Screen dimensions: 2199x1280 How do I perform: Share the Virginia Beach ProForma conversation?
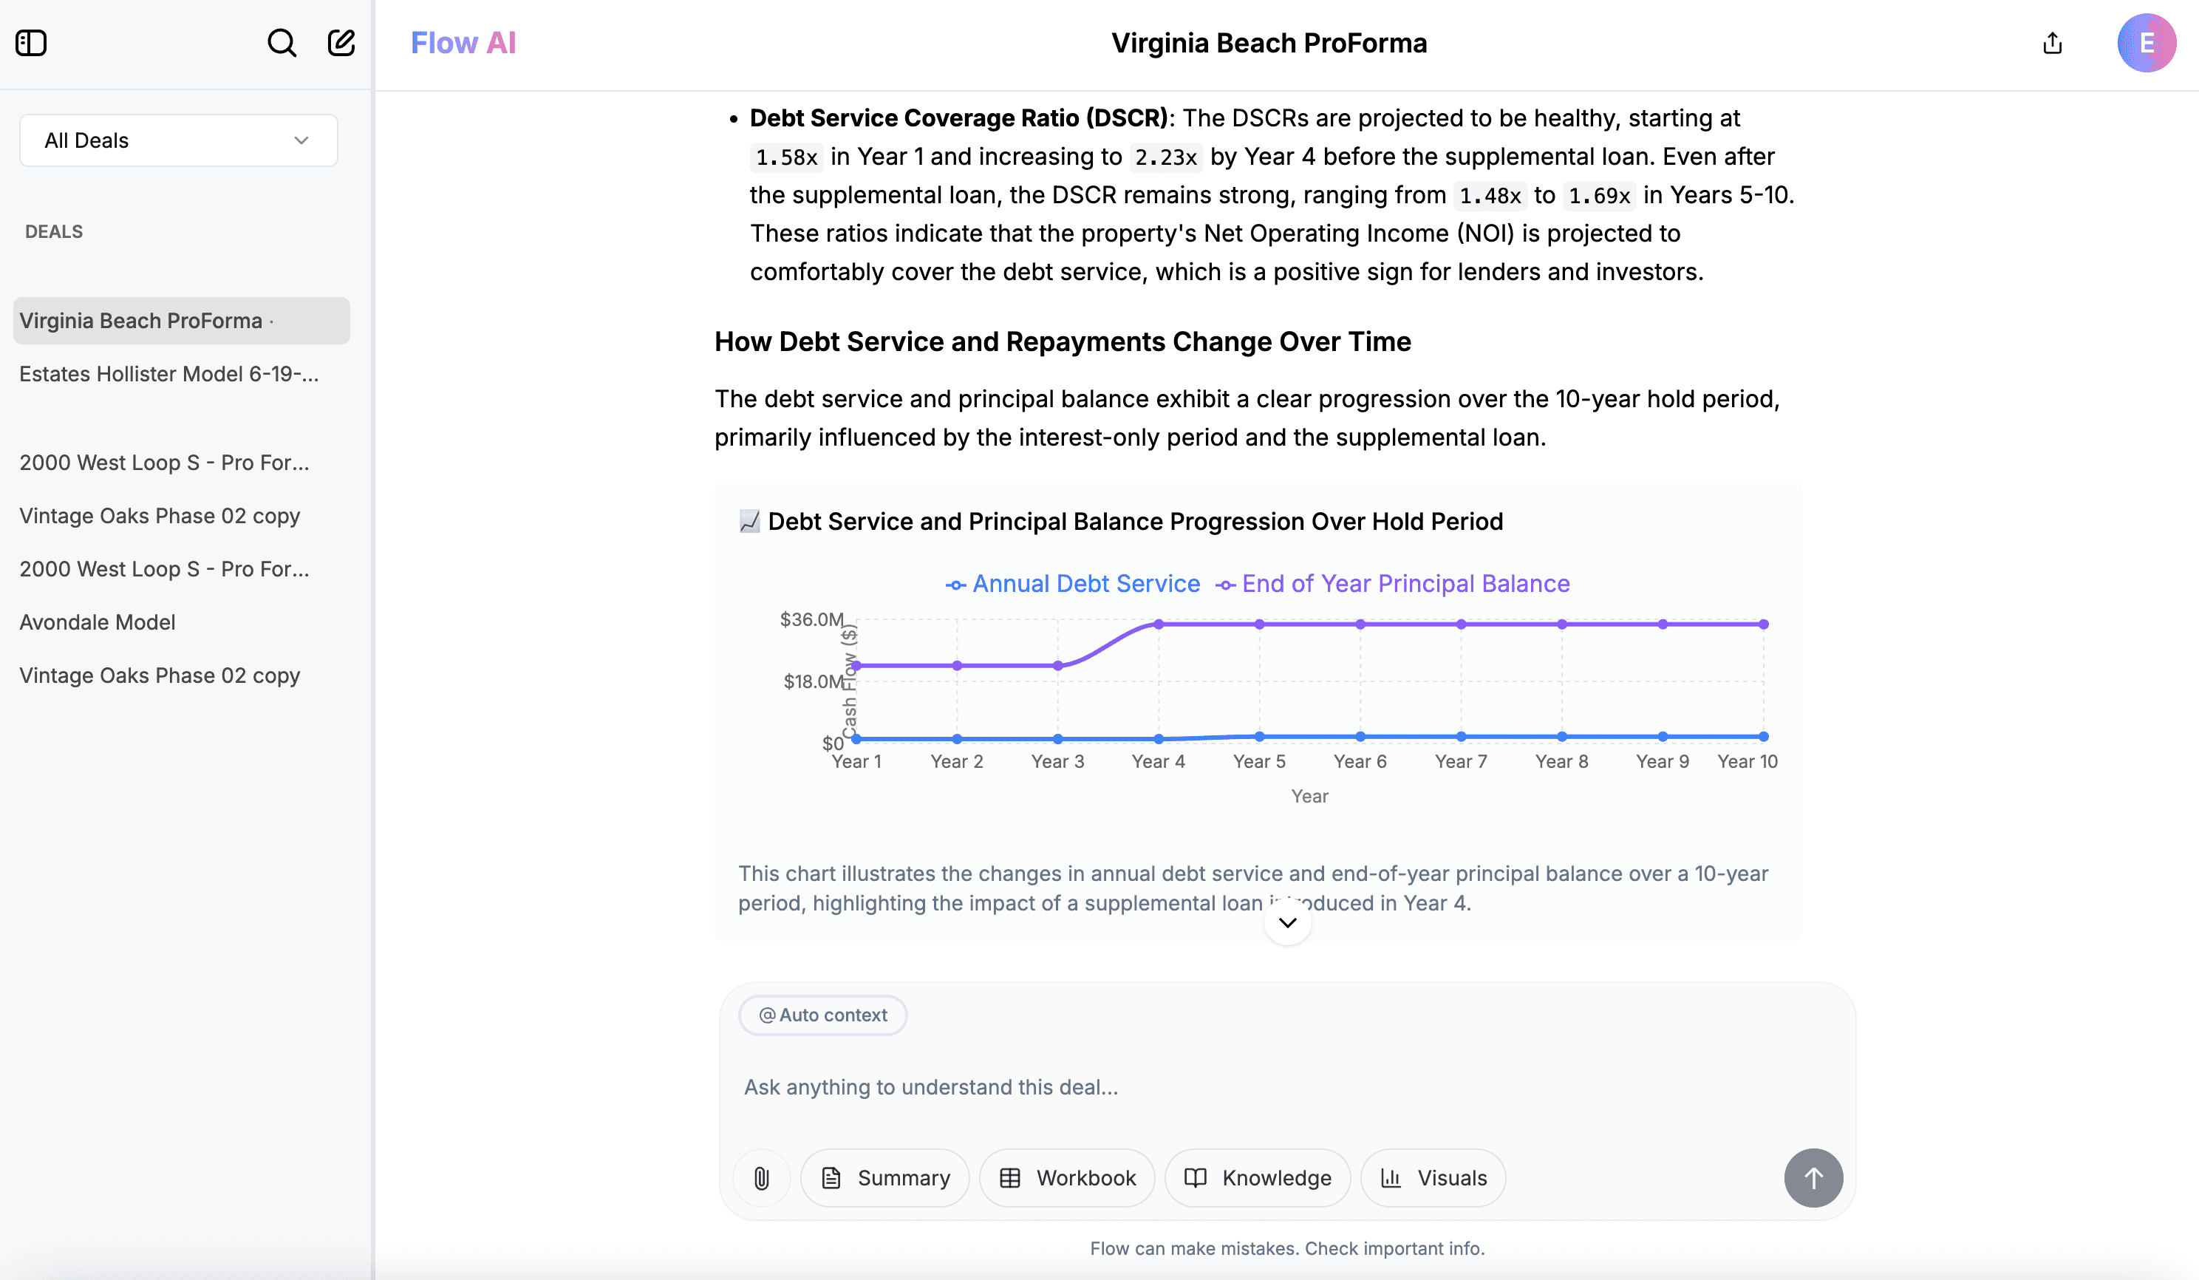point(2051,43)
